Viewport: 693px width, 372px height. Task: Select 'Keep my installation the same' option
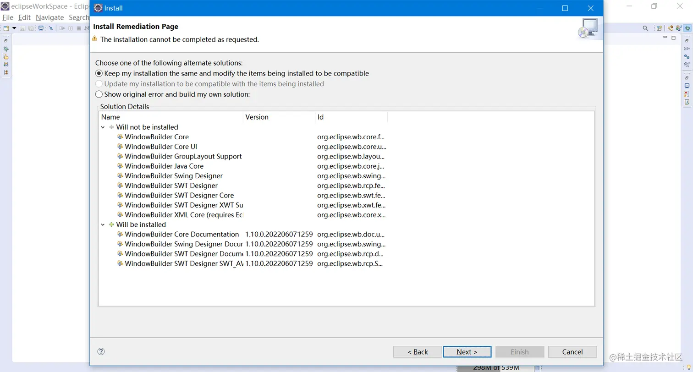click(232, 73)
